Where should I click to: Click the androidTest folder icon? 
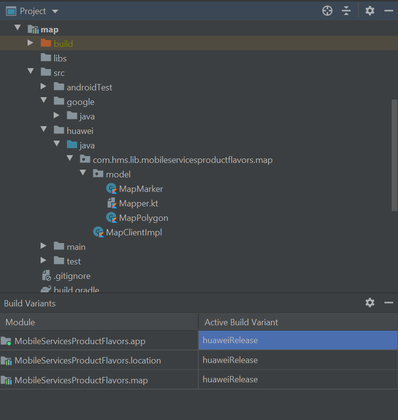59,87
